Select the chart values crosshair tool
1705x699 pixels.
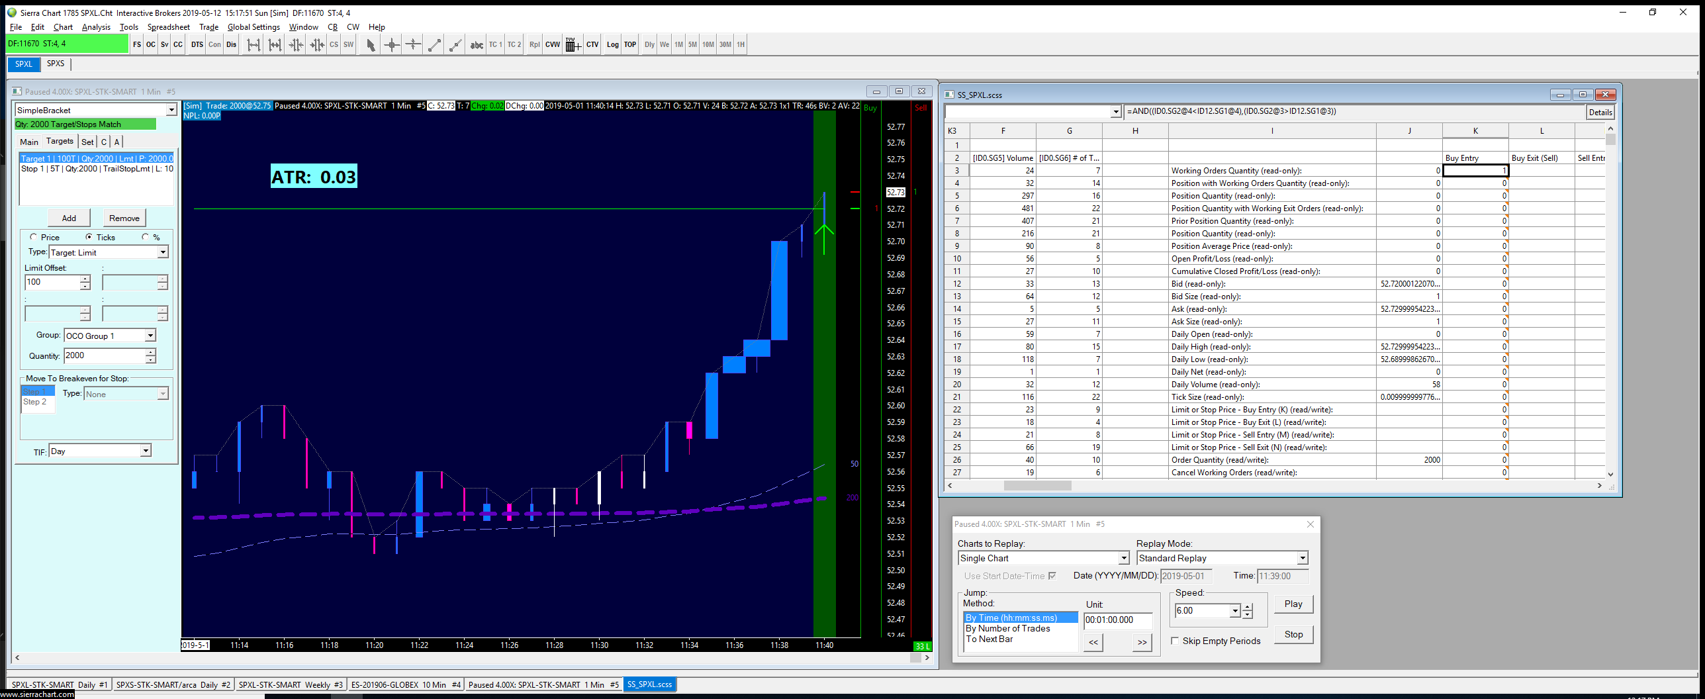click(x=392, y=45)
